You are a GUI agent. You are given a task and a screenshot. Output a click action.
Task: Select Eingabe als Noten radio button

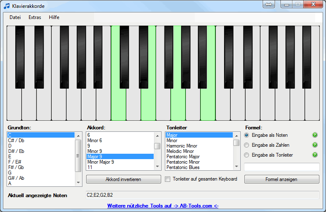coord(246,135)
